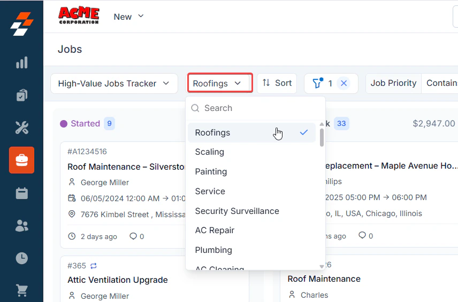Click comment icon on Roof Maintenance Silverstone card

[133, 236]
